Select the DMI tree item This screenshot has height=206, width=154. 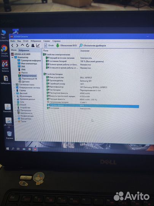tap(21, 66)
